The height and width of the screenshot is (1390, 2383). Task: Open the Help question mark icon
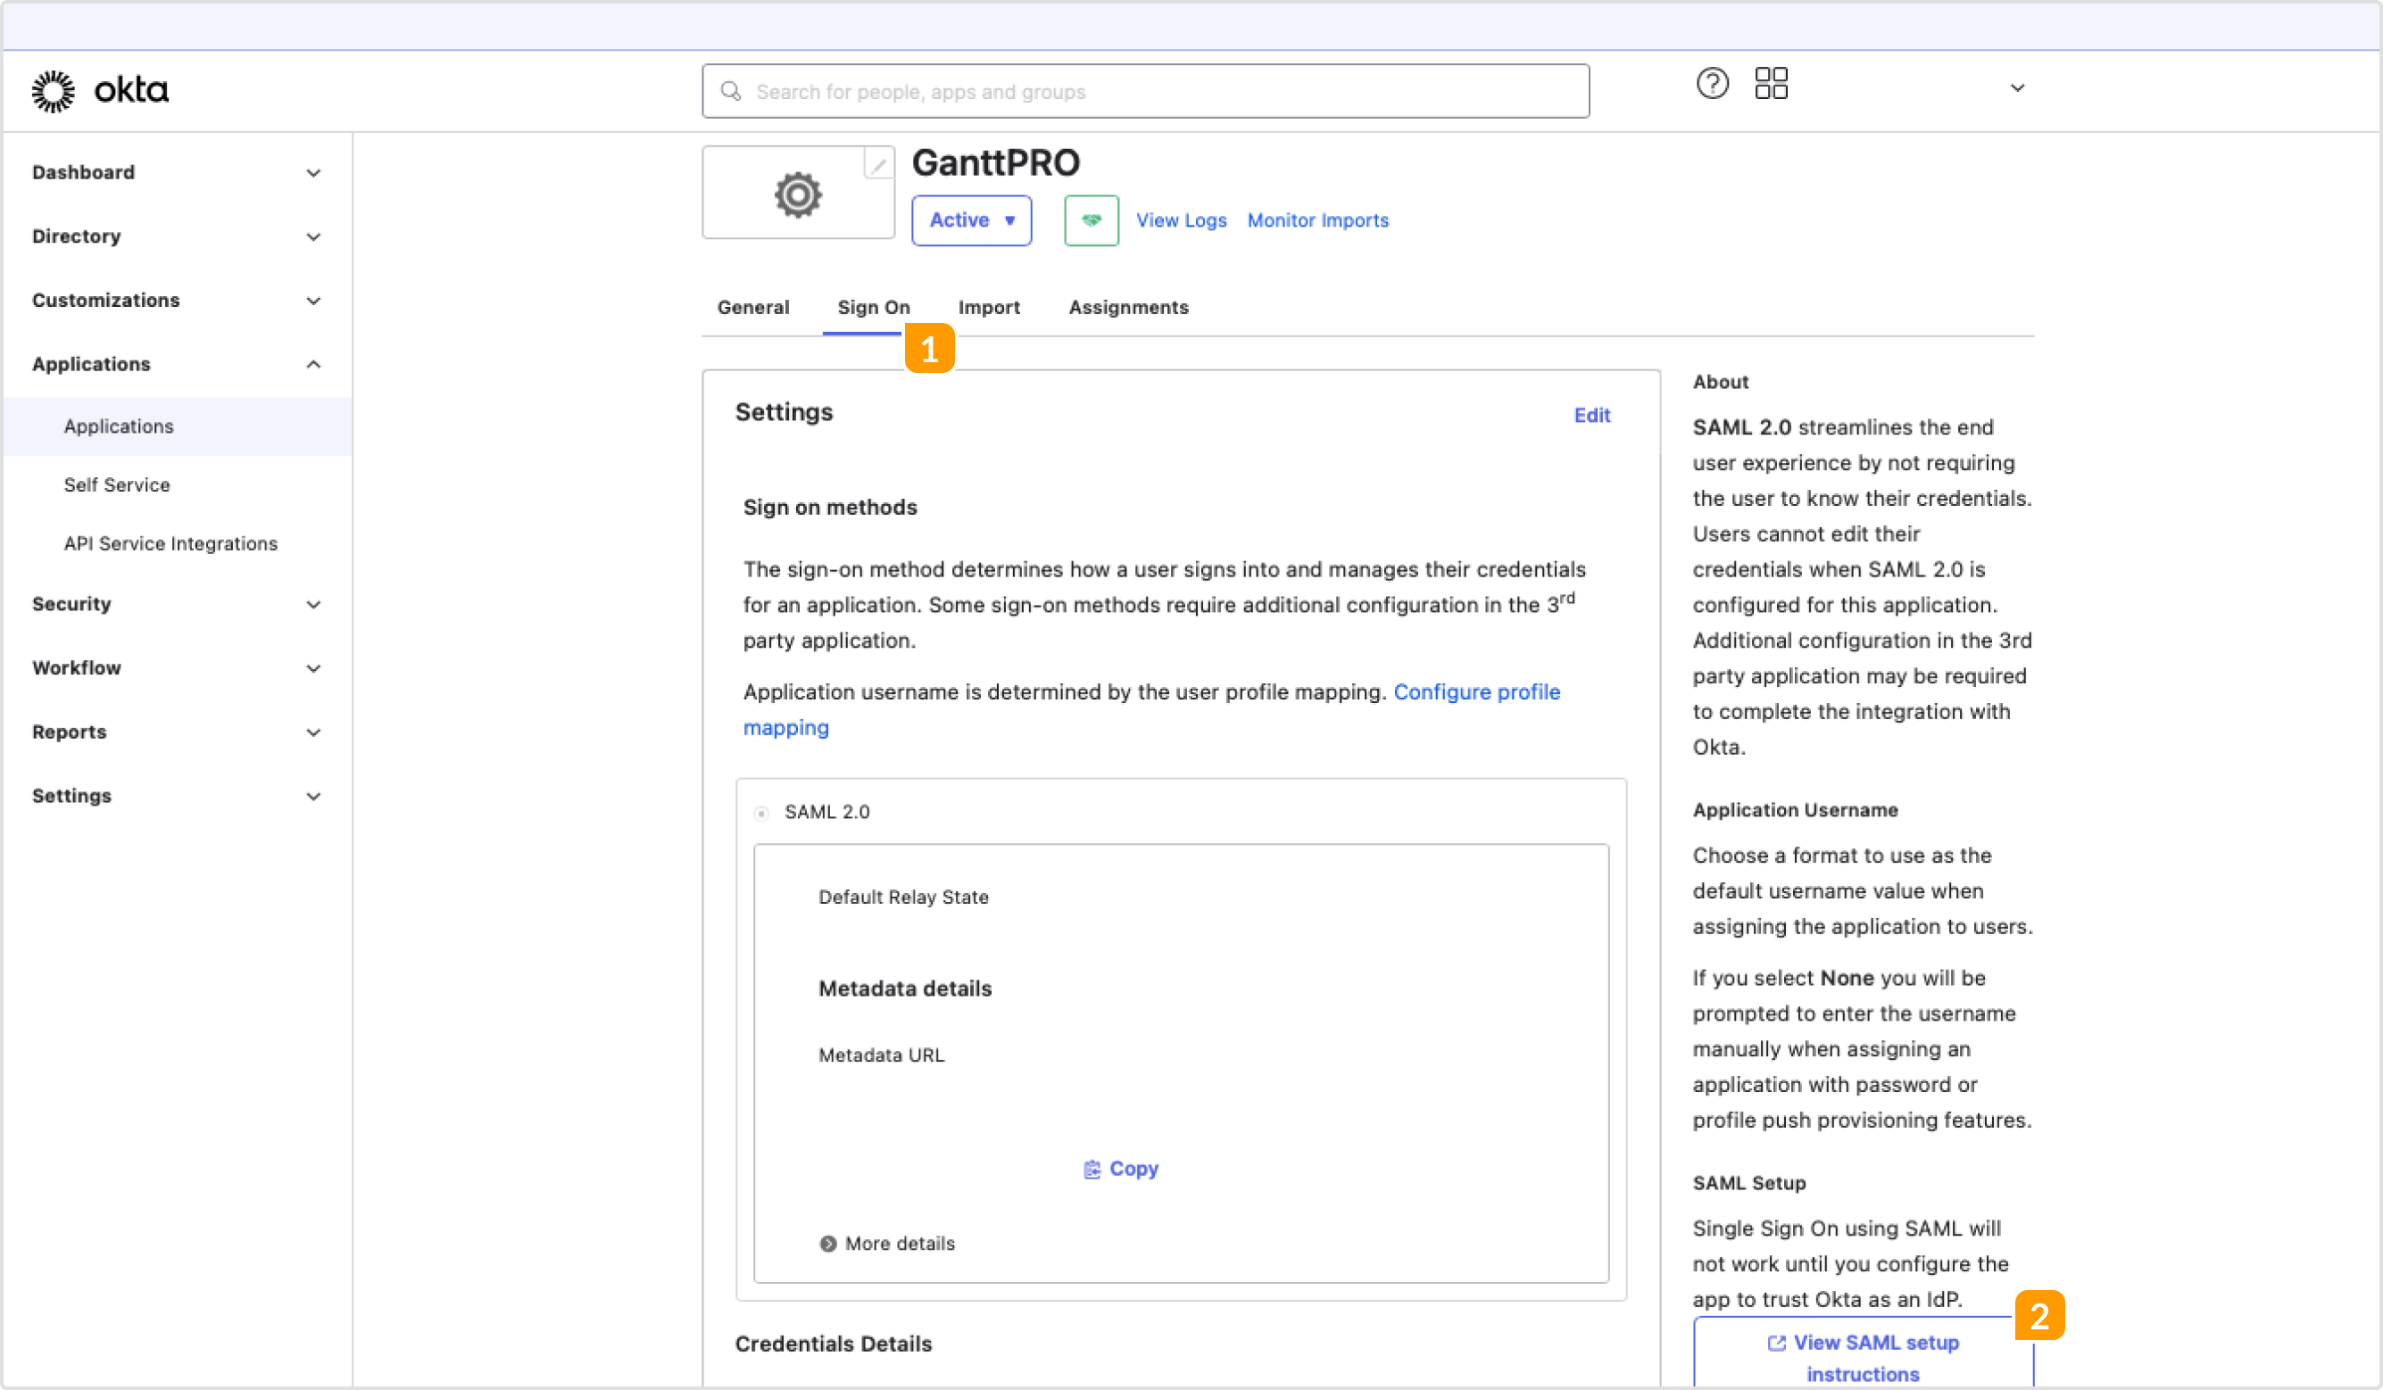[x=1713, y=84]
